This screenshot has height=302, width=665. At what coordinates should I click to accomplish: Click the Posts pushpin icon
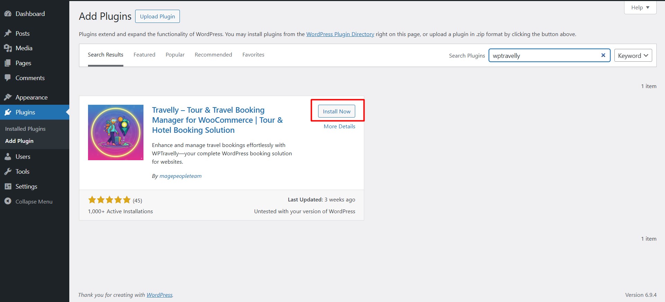click(8, 34)
